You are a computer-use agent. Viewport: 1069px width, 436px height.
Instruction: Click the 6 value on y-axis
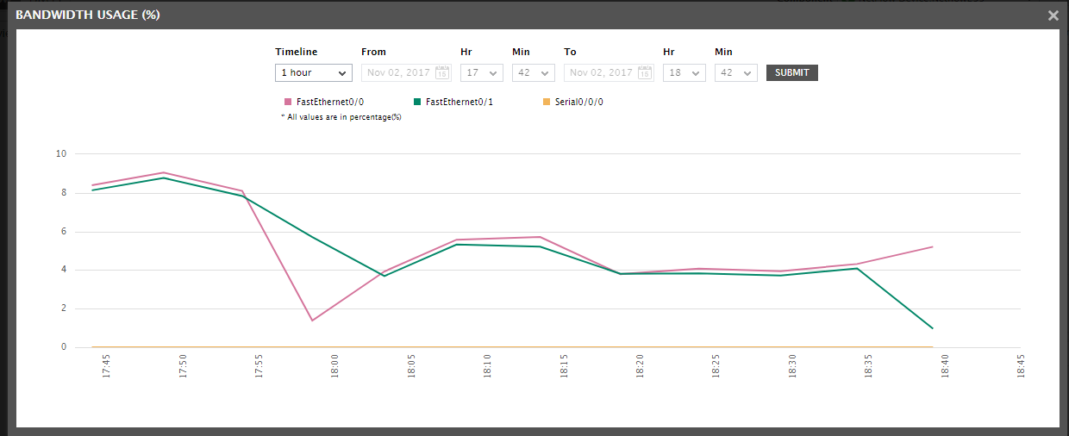(64, 232)
